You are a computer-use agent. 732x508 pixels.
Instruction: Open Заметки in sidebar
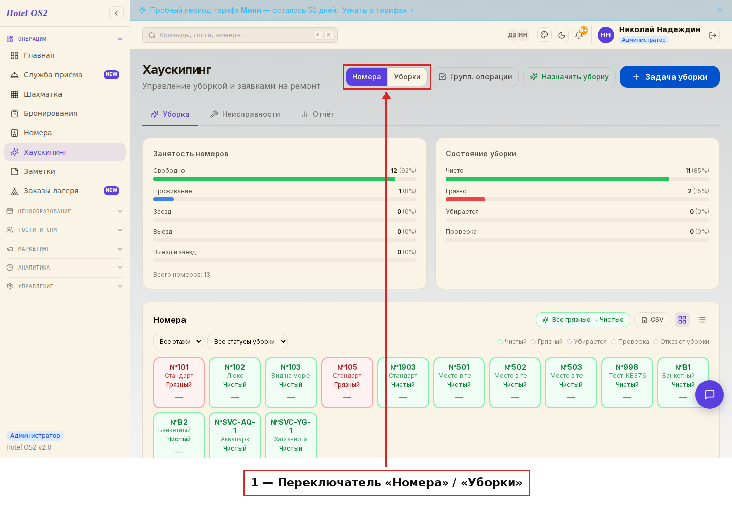tap(65, 171)
